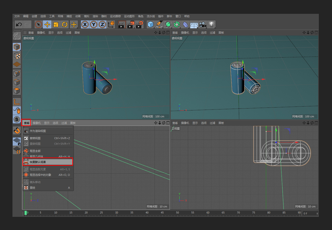The image size is (332, 230).
Task: Choose 恢复默认场景 in the open view menu
Action: tap(38, 162)
